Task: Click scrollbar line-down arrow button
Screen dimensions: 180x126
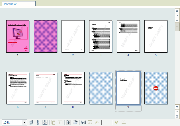Action: (177, 107)
